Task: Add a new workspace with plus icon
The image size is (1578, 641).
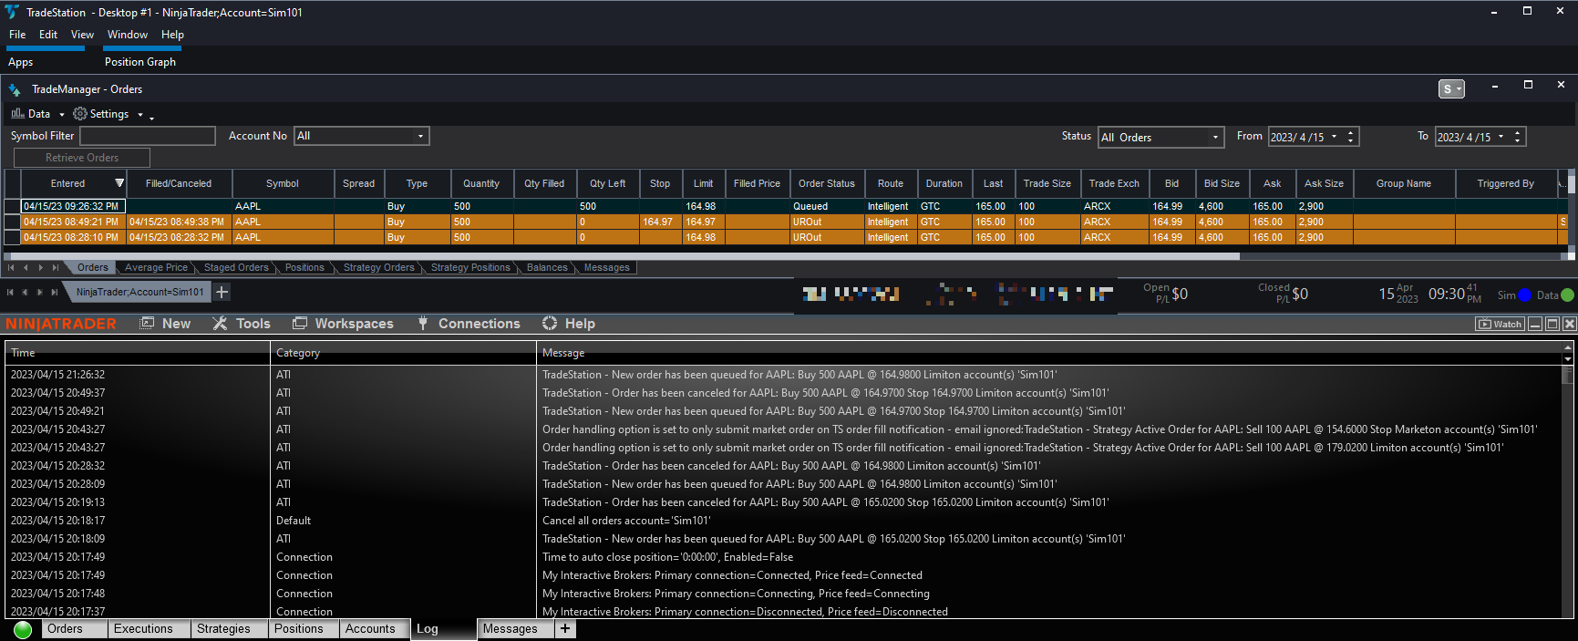Action: pos(222,292)
